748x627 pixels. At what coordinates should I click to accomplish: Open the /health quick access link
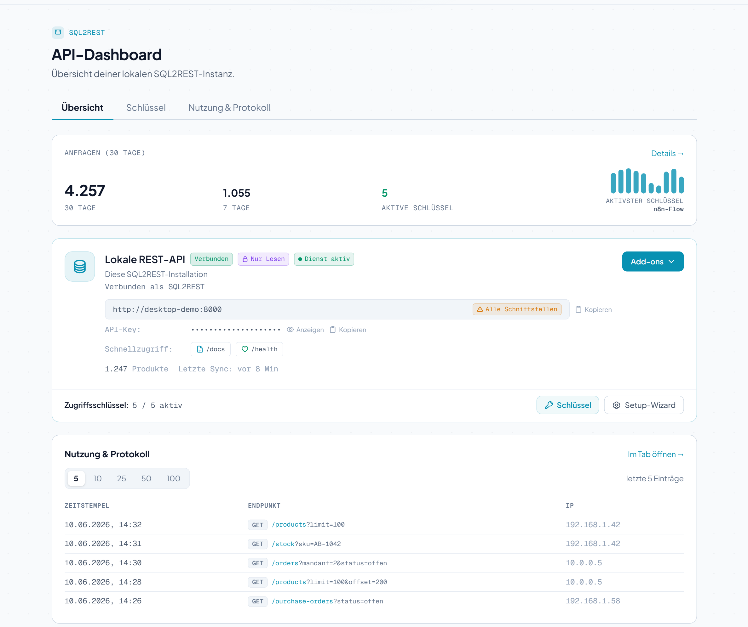coord(260,349)
